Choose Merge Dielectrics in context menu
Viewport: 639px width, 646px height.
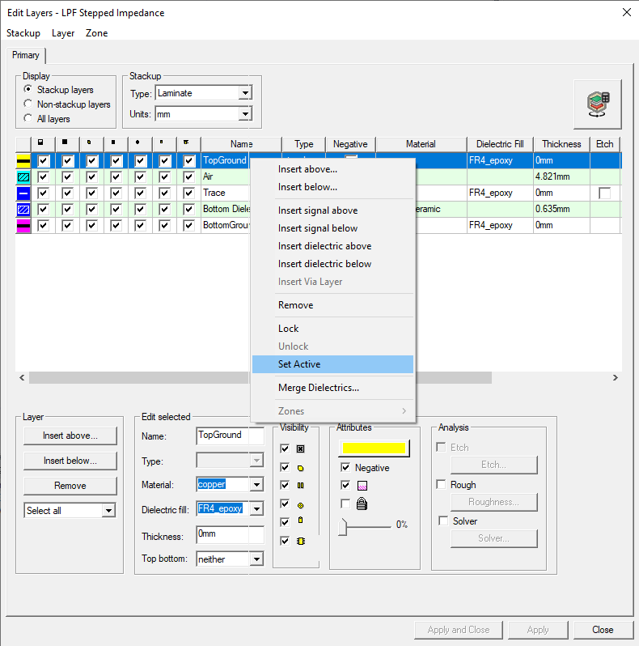point(332,388)
